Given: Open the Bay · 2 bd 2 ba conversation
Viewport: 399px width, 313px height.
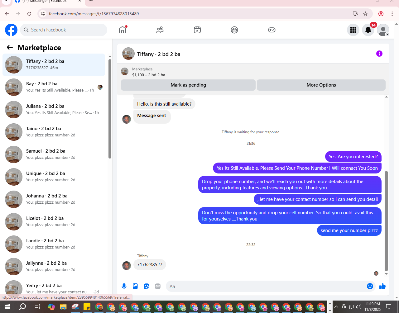Looking at the screenshot, I should click(54, 87).
